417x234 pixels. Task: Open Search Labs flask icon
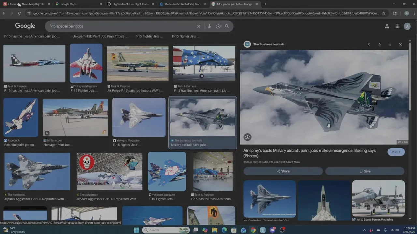387,26
